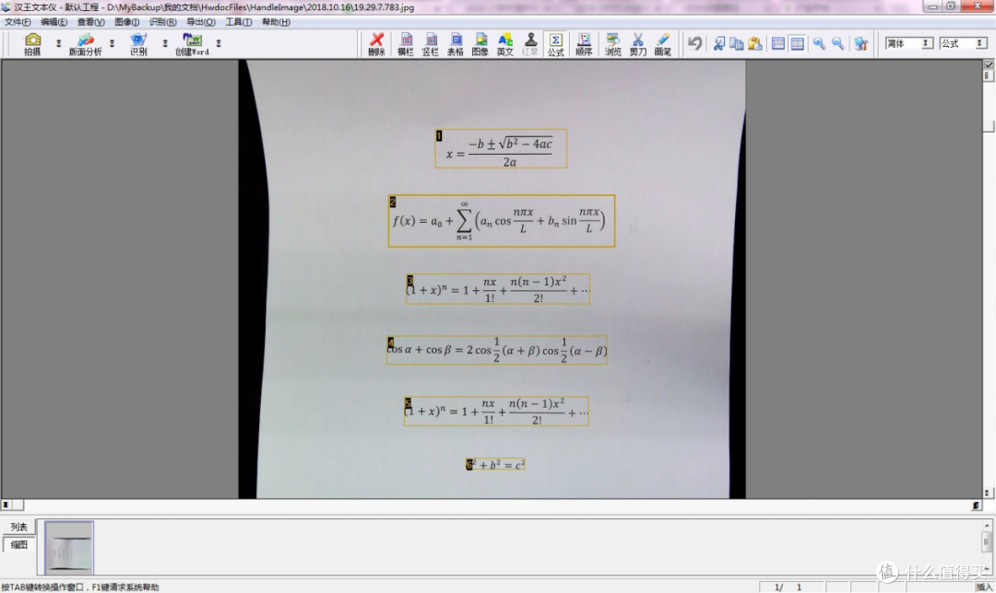Viewport: 996px width, 593px height.
Task: Click the cut icon
Action: 719,43
